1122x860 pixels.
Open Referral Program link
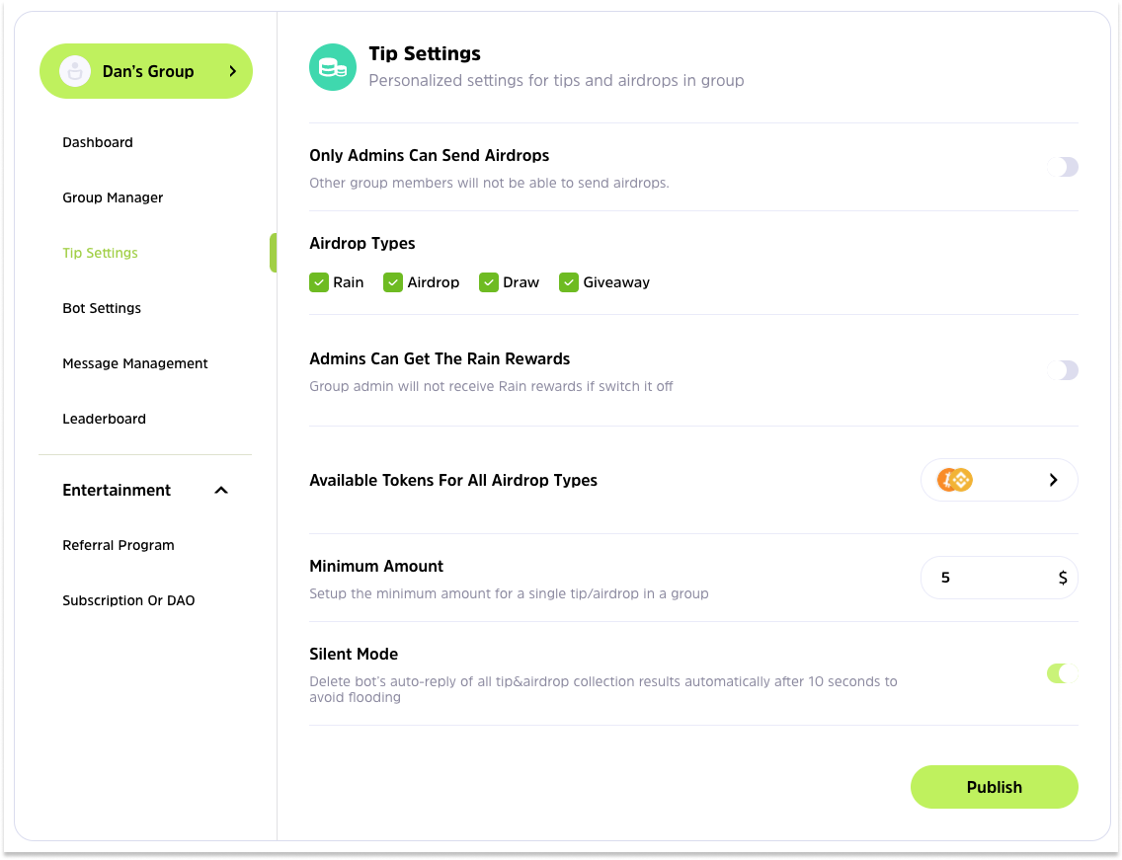pos(119,545)
